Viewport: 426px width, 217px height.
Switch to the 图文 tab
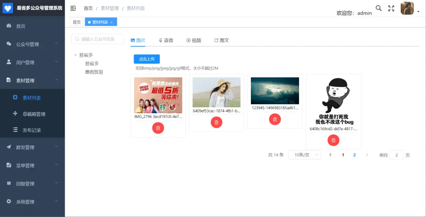(x=222, y=41)
